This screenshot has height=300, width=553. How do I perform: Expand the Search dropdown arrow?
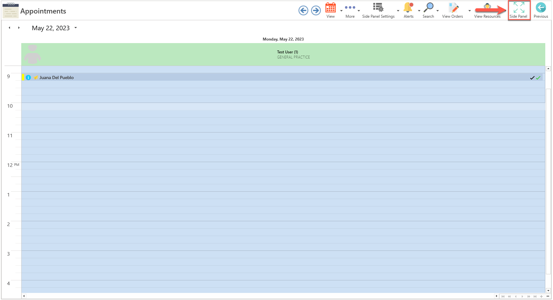(437, 11)
